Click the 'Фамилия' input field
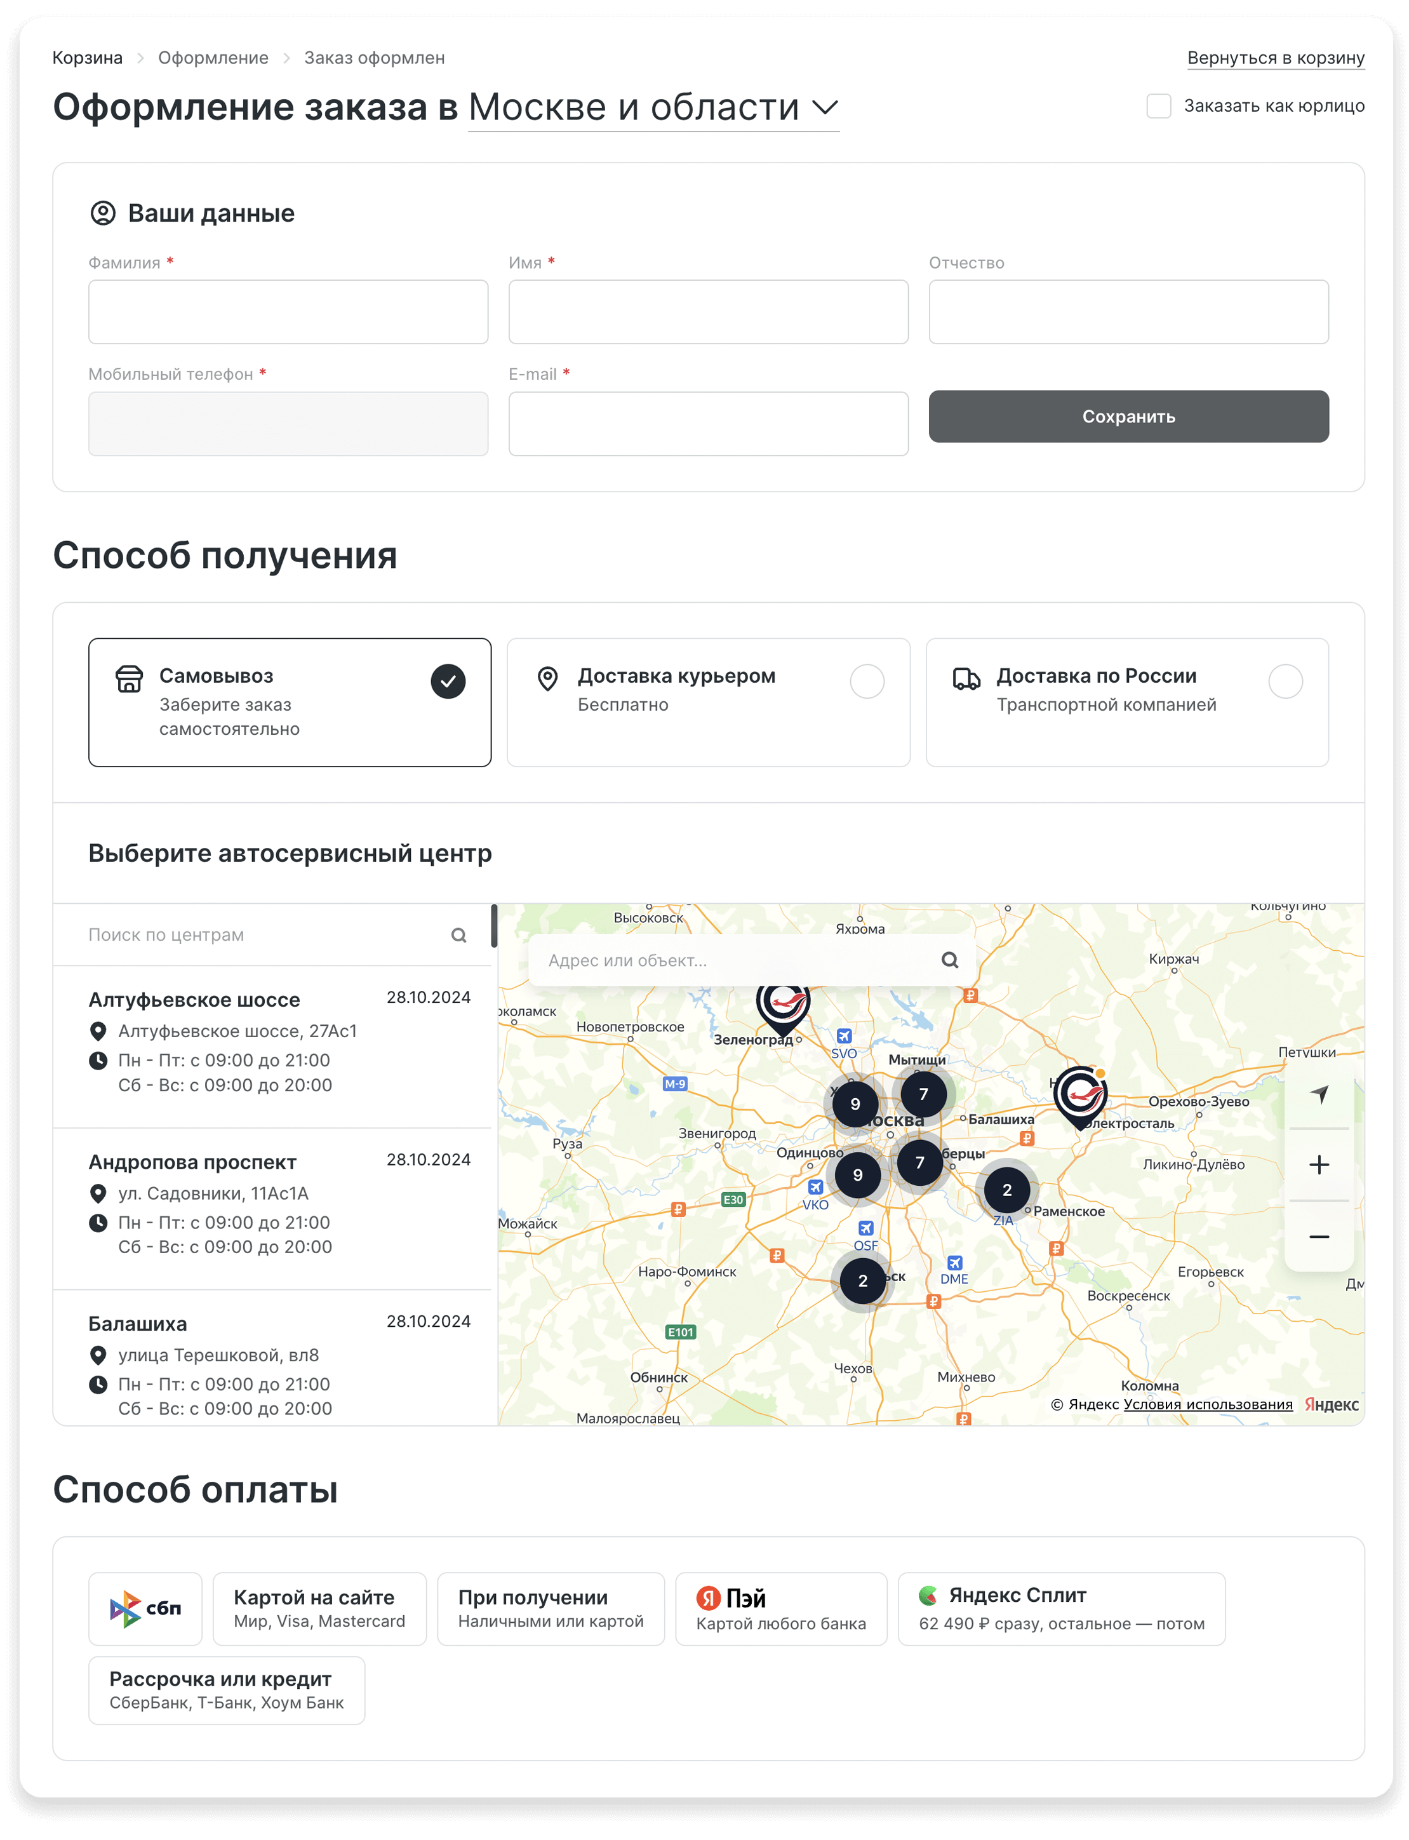This screenshot has width=1409, height=1840. coord(288,312)
